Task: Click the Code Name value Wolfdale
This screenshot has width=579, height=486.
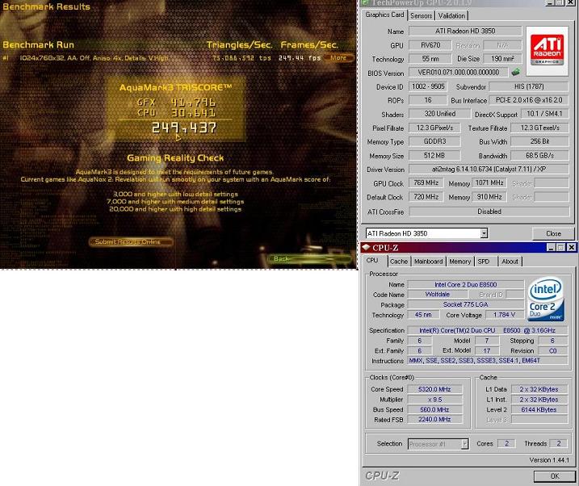Action: (x=438, y=295)
